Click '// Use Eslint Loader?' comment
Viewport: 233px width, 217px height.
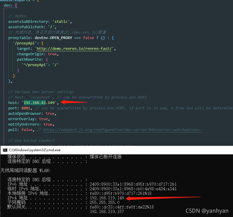coord(31,140)
